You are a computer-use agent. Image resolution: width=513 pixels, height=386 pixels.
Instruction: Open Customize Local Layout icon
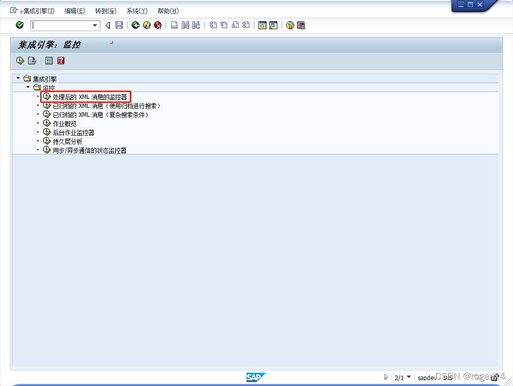(x=301, y=25)
